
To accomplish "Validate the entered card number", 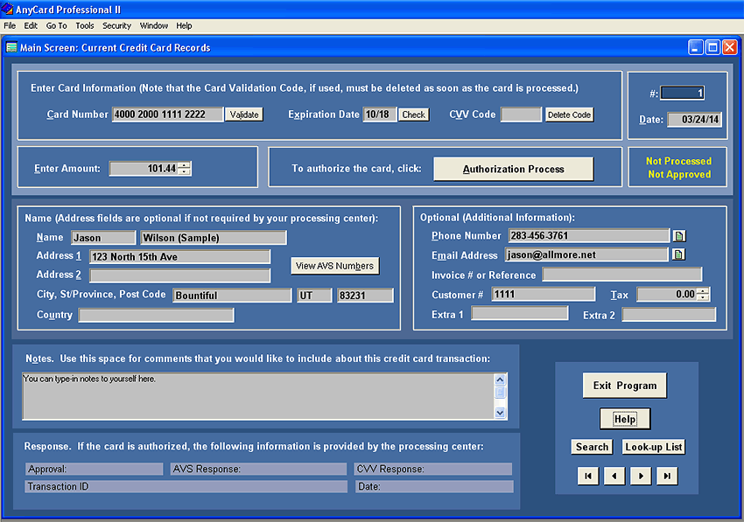I will [243, 114].
